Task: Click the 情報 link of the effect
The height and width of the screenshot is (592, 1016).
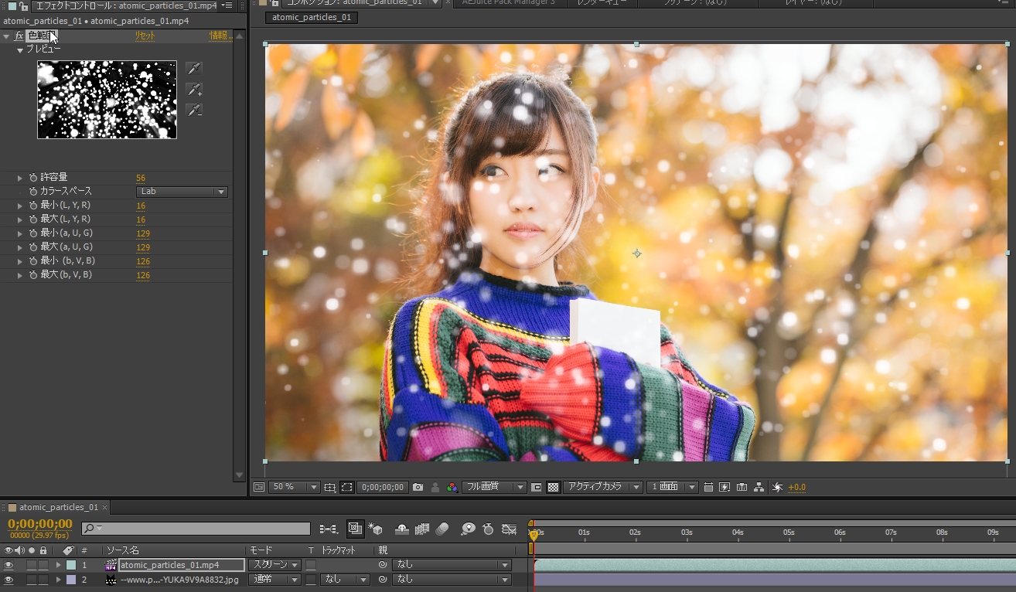Action: tap(221, 36)
